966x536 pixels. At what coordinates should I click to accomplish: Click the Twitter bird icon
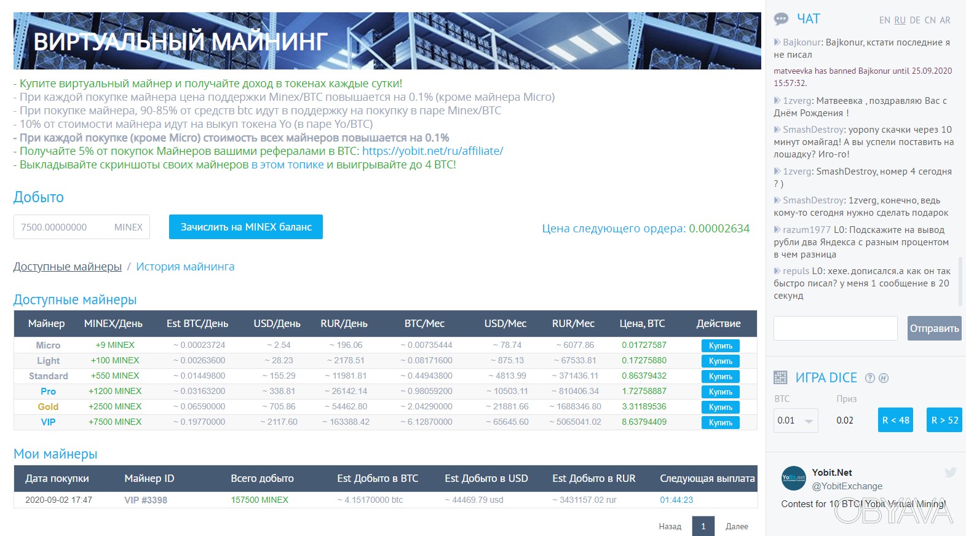click(x=951, y=472)
